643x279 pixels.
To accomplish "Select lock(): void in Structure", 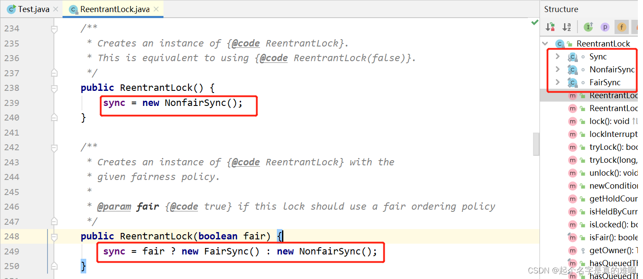I will tap(609, 121).
